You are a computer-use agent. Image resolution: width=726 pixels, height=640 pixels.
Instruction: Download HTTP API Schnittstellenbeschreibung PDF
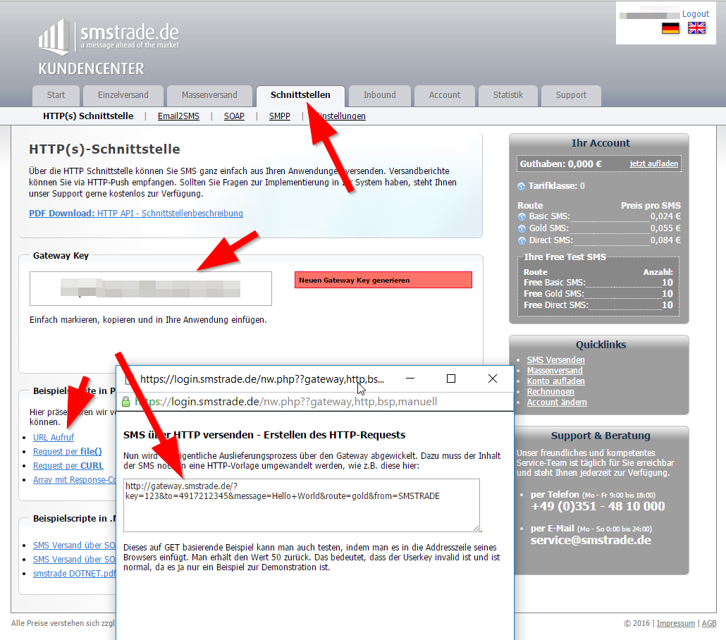pyautogui.click(x=135, y=214)
